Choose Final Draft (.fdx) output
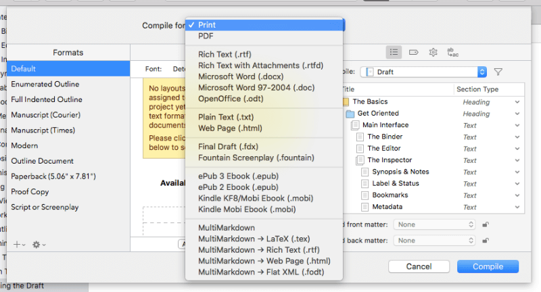Image resolution: width=541 pixels, height=292 pixels. (264, 147)
